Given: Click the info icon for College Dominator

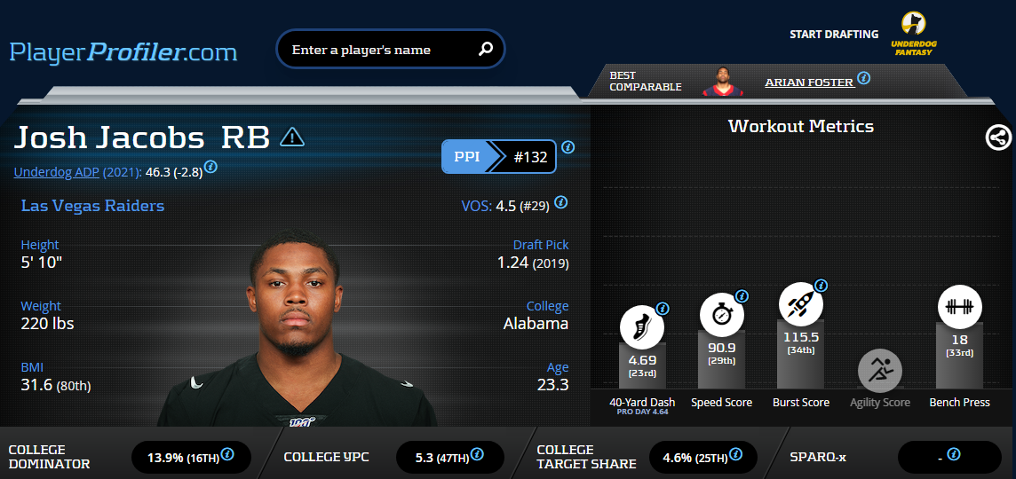Looking at the screenshot, I should click(227, 454).
